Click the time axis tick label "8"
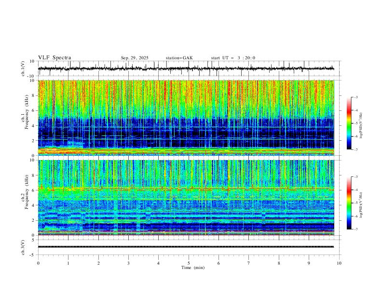Image resolution: width=382 pixels, height=295 pixels. click(279, 263)
